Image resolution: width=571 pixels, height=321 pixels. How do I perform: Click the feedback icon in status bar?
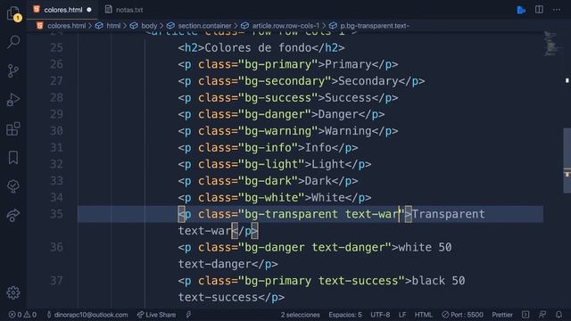tap(542, 315)
